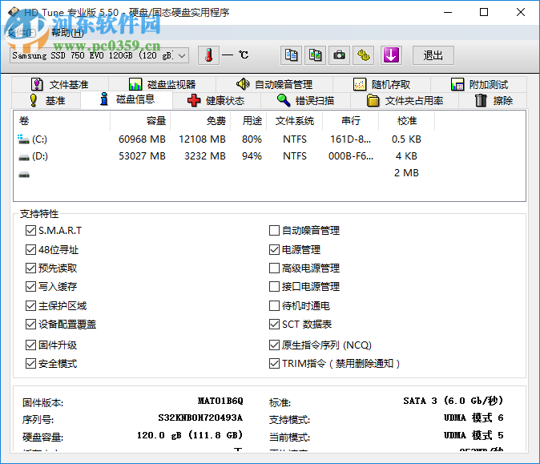Select the 60968 MB capacity cell

[x=143, y=139]
